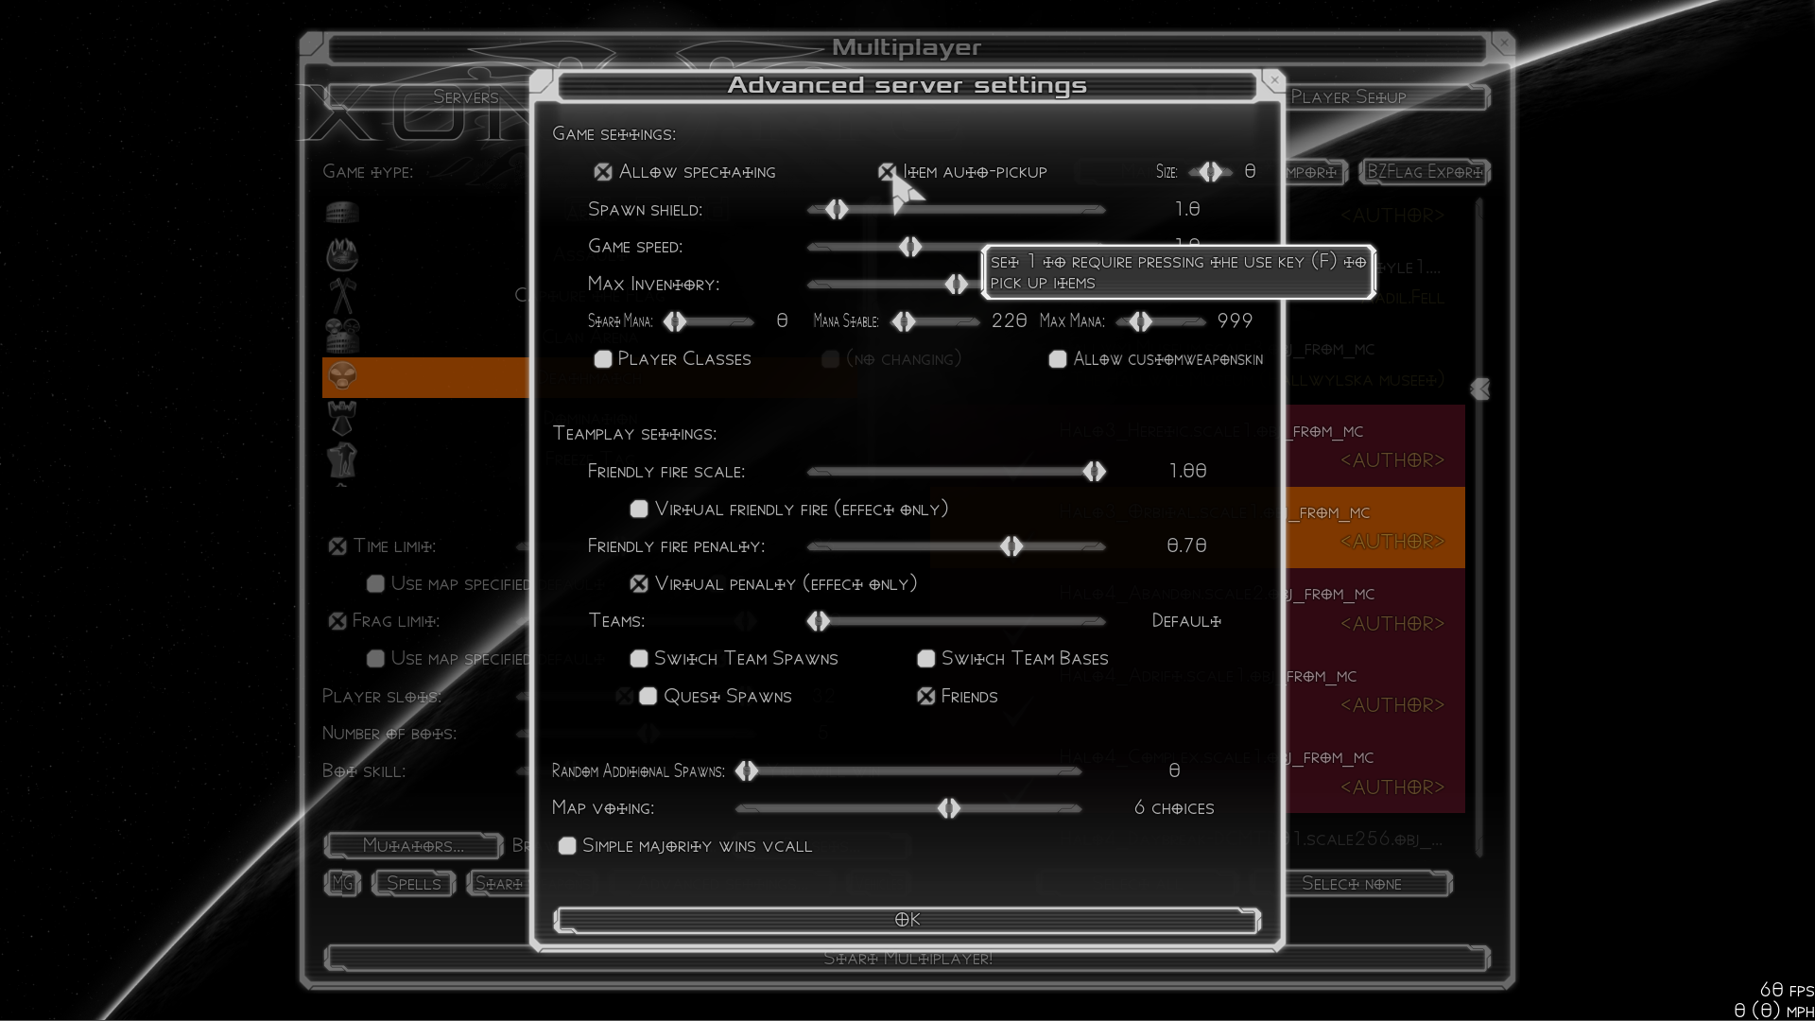Check Switch Team Spawns option
Image resolution: width=1815 pixels, height=1021 pixels.
pos(639,659)
